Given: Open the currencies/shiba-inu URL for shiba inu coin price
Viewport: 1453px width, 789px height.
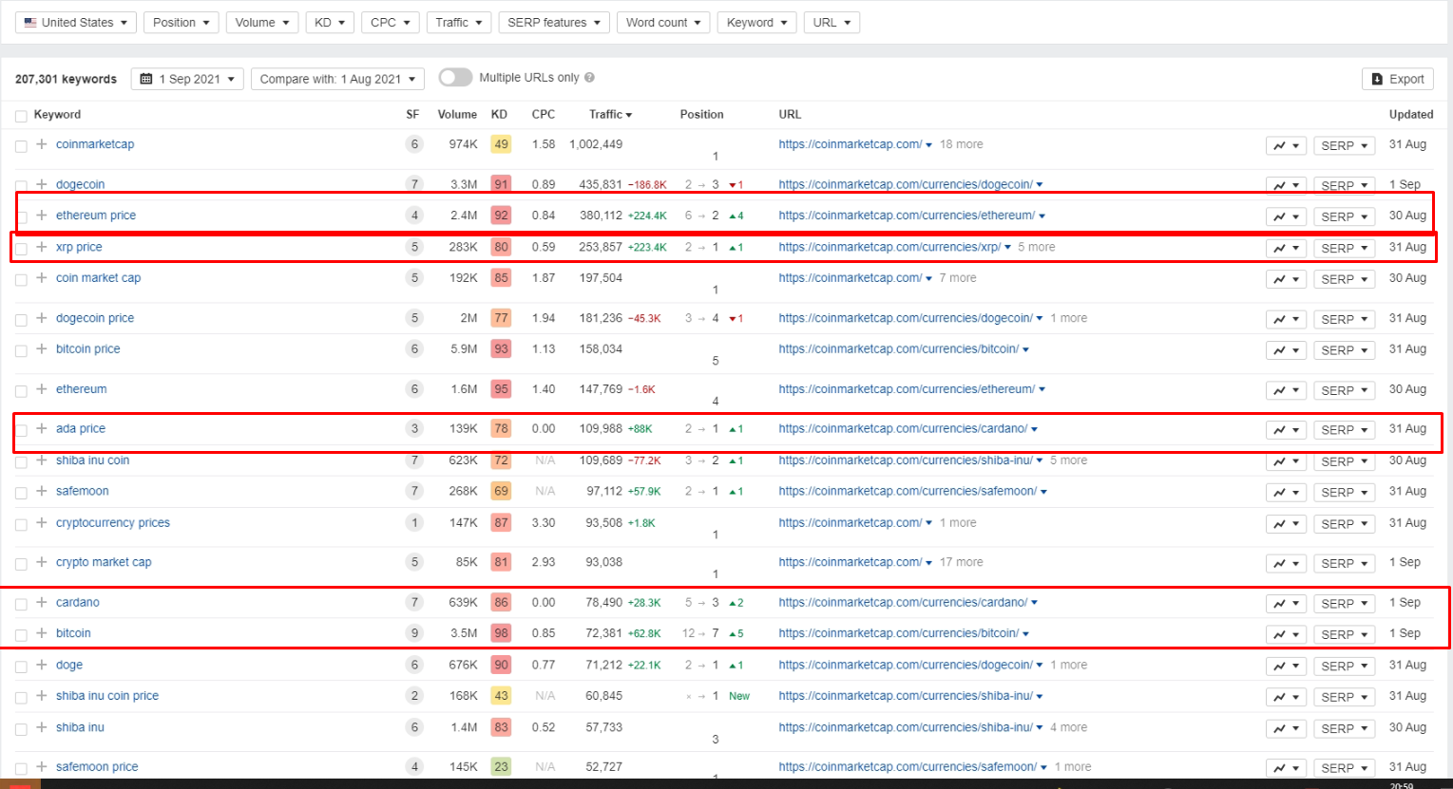Looking at the screenshot, I should click(906, 696).
